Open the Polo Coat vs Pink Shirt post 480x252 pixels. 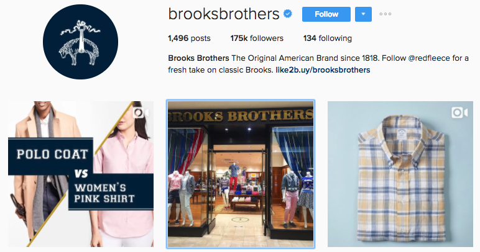pyautogui.click(x=81, y=174)
